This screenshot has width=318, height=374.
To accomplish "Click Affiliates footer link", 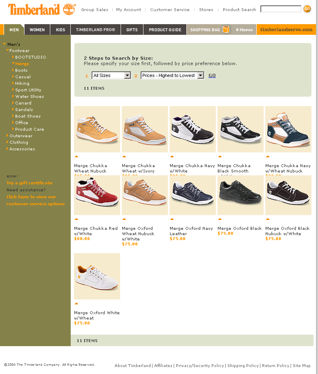I will click(x=163, y=365).
